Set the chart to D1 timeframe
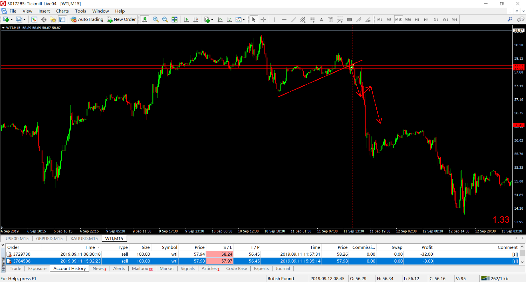 436,20
